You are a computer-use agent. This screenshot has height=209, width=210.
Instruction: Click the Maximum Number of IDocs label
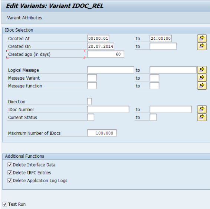[x=34, y=133]
